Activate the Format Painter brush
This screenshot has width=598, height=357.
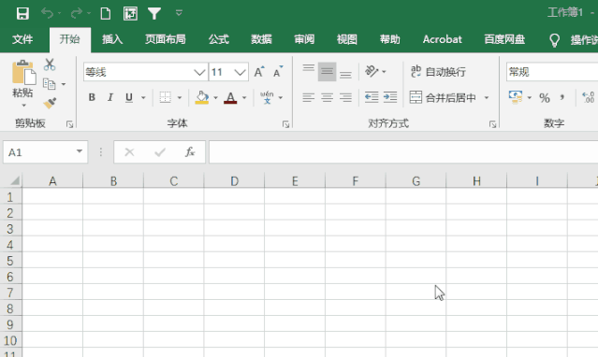(x=50, y=103)
